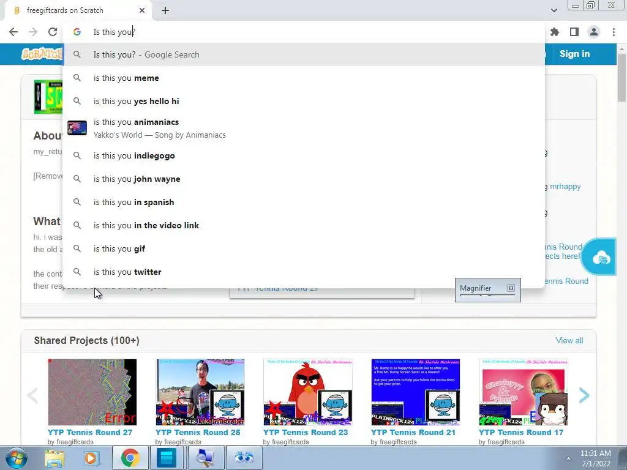This screenshot has height=470, width=627.
Task: Show next shared projects with right arrow
Action: click(584, 395)
